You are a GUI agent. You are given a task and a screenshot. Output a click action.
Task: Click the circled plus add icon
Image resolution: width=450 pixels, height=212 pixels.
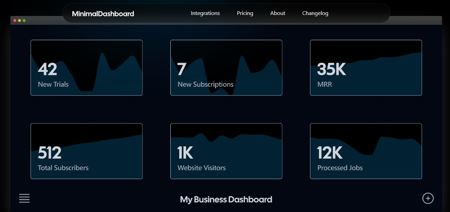(428, 198)
